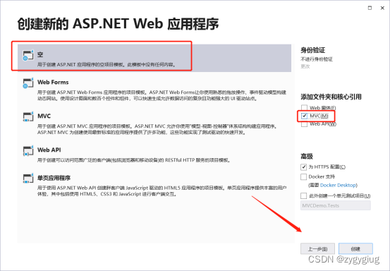Enable the Web API(W) checkbox
This screenshot has height=271, width=390.
(x=304, y=124)
